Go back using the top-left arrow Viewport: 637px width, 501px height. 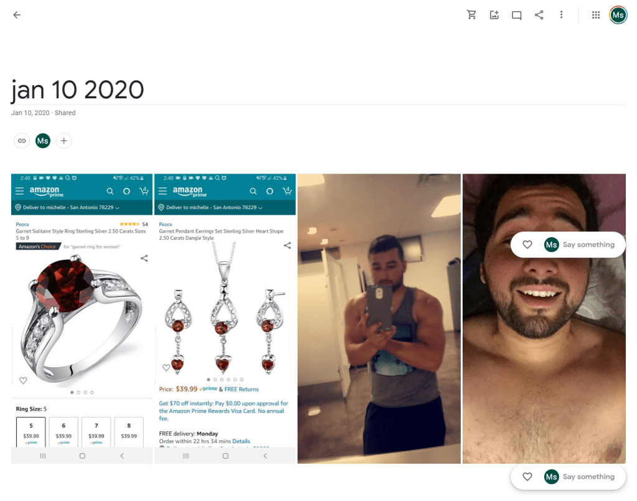[17, 15]
